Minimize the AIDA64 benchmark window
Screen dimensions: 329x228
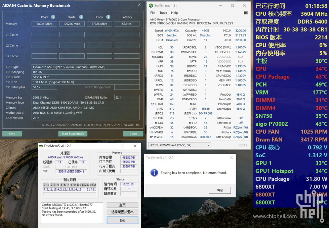(127, 5)
